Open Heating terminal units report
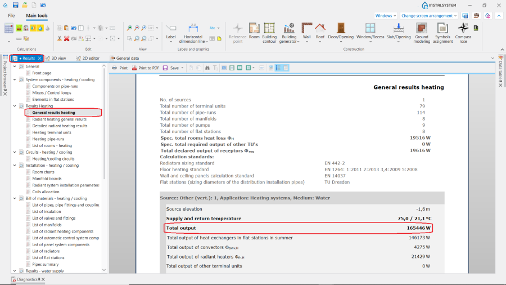The image size is (506, 285). pos(52,132)
